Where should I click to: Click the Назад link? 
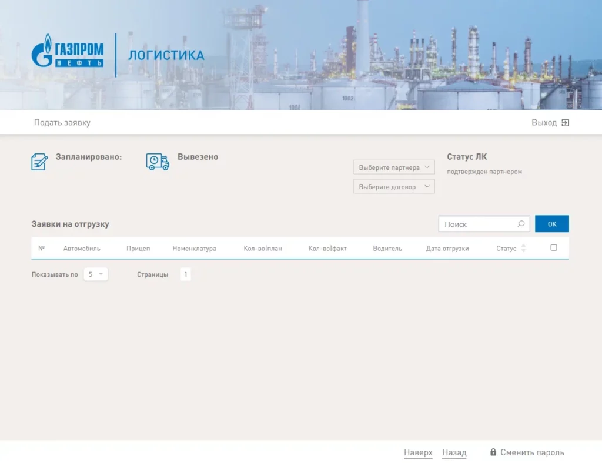coord(454,452)
